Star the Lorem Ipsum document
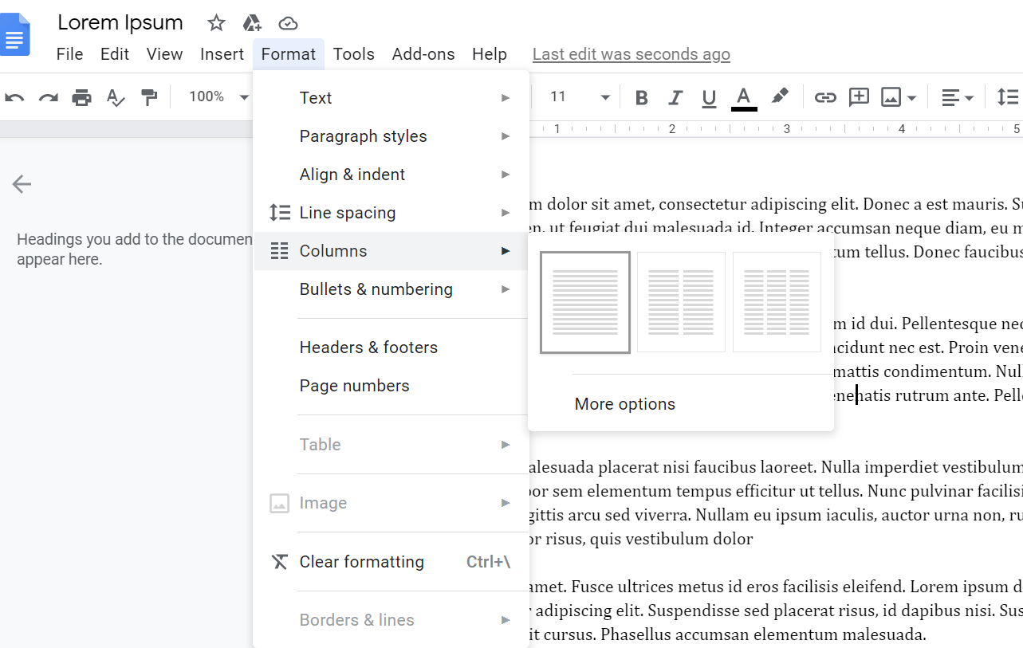The width and height of the screenshot is (1023, 648). point(215,23)
